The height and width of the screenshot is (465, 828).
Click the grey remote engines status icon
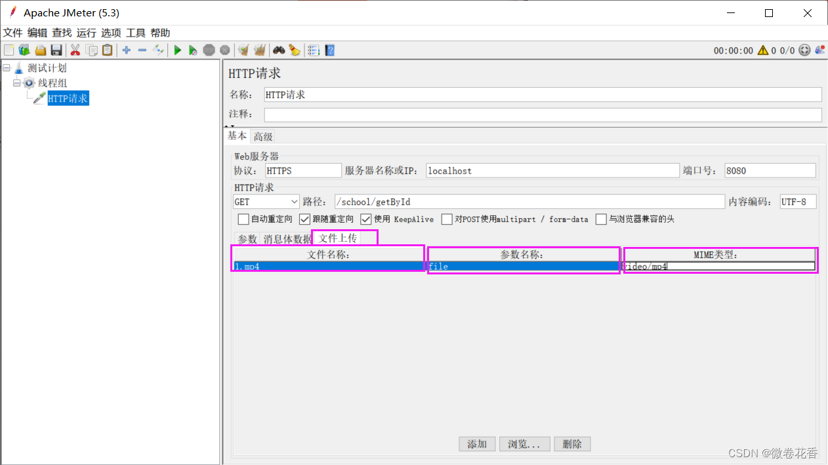click(x=804, y=50)
